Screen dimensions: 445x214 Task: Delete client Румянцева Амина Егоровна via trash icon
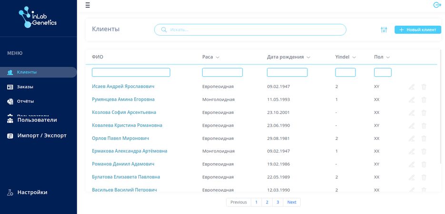pyautogui.click(x=424, y=100)
